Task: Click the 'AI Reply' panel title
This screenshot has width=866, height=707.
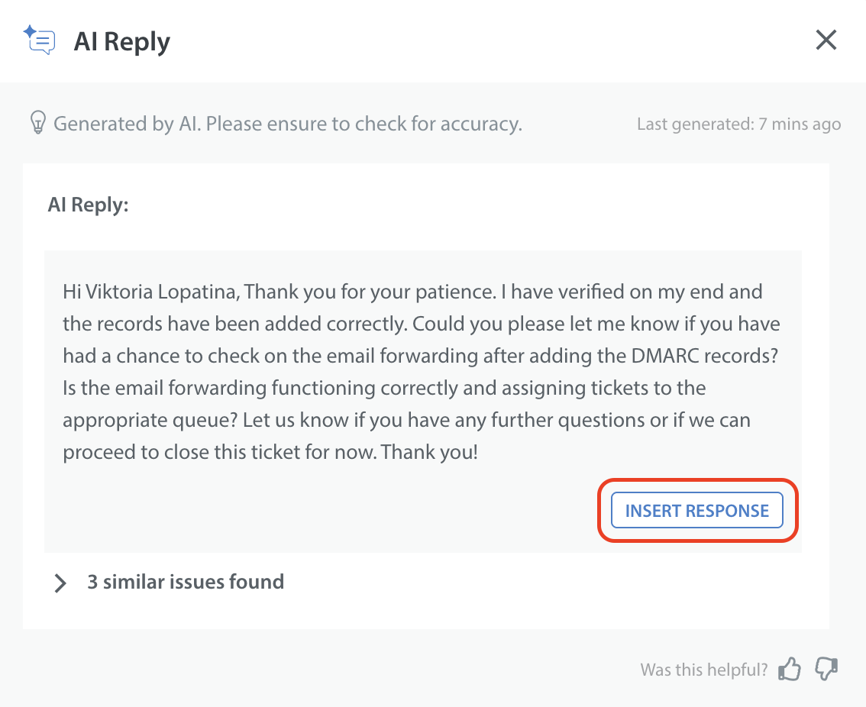Action: [x=122, y=41]
